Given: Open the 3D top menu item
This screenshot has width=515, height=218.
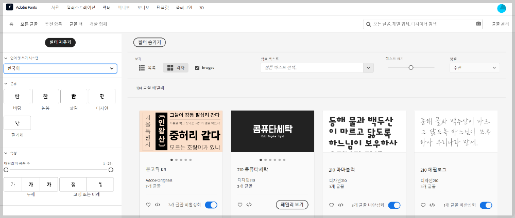Looking at the screenshot, I should (202, 8).
